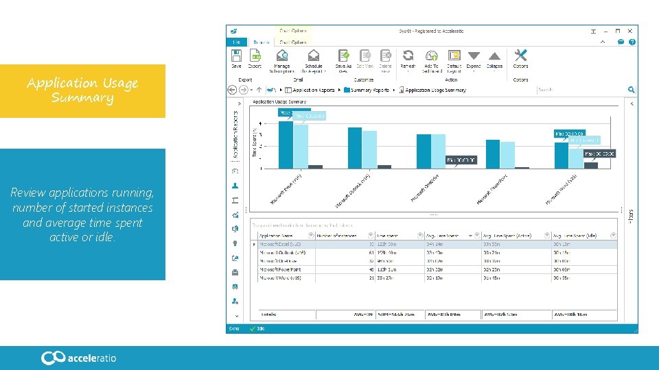This screenshot has height=370, width=659.
Task: Click the Collapse triangle in Action group
Action: click(x=494, y=56)
